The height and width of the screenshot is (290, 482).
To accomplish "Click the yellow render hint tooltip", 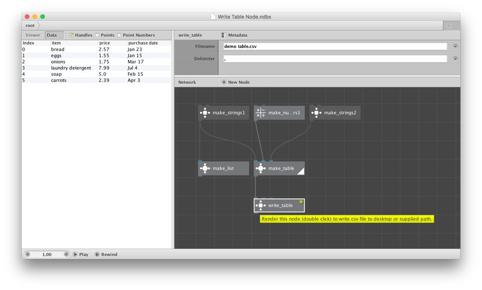I will click(347, 219).
